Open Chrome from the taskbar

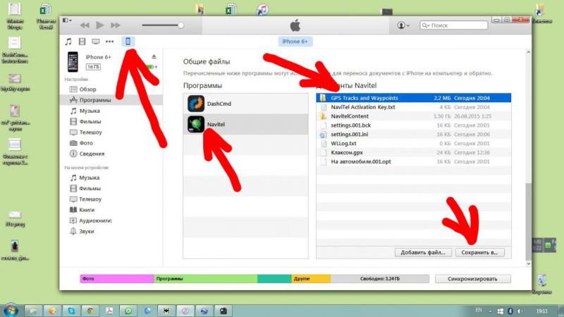[x=90, y=311]
